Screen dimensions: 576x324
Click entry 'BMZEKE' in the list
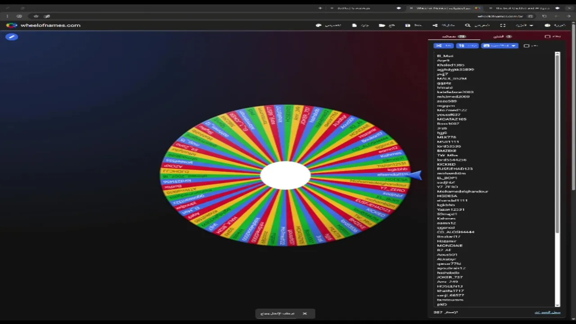(446, 151)
